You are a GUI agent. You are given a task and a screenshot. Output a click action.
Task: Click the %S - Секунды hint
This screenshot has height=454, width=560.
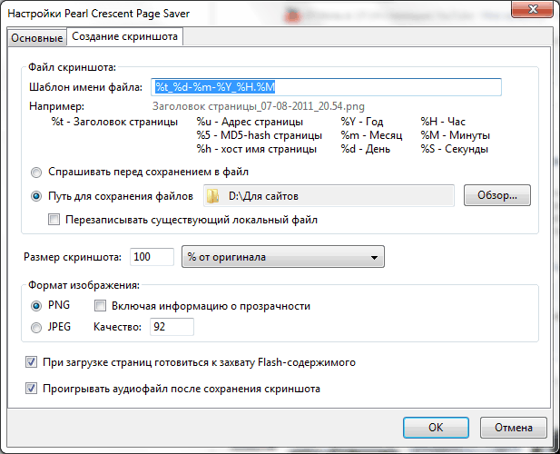[455, 149]
